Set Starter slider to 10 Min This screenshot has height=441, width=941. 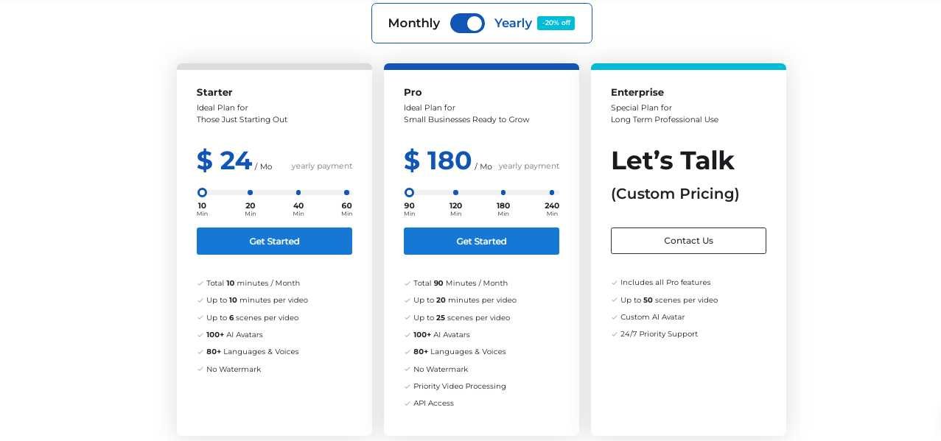[x=202, y=193]
